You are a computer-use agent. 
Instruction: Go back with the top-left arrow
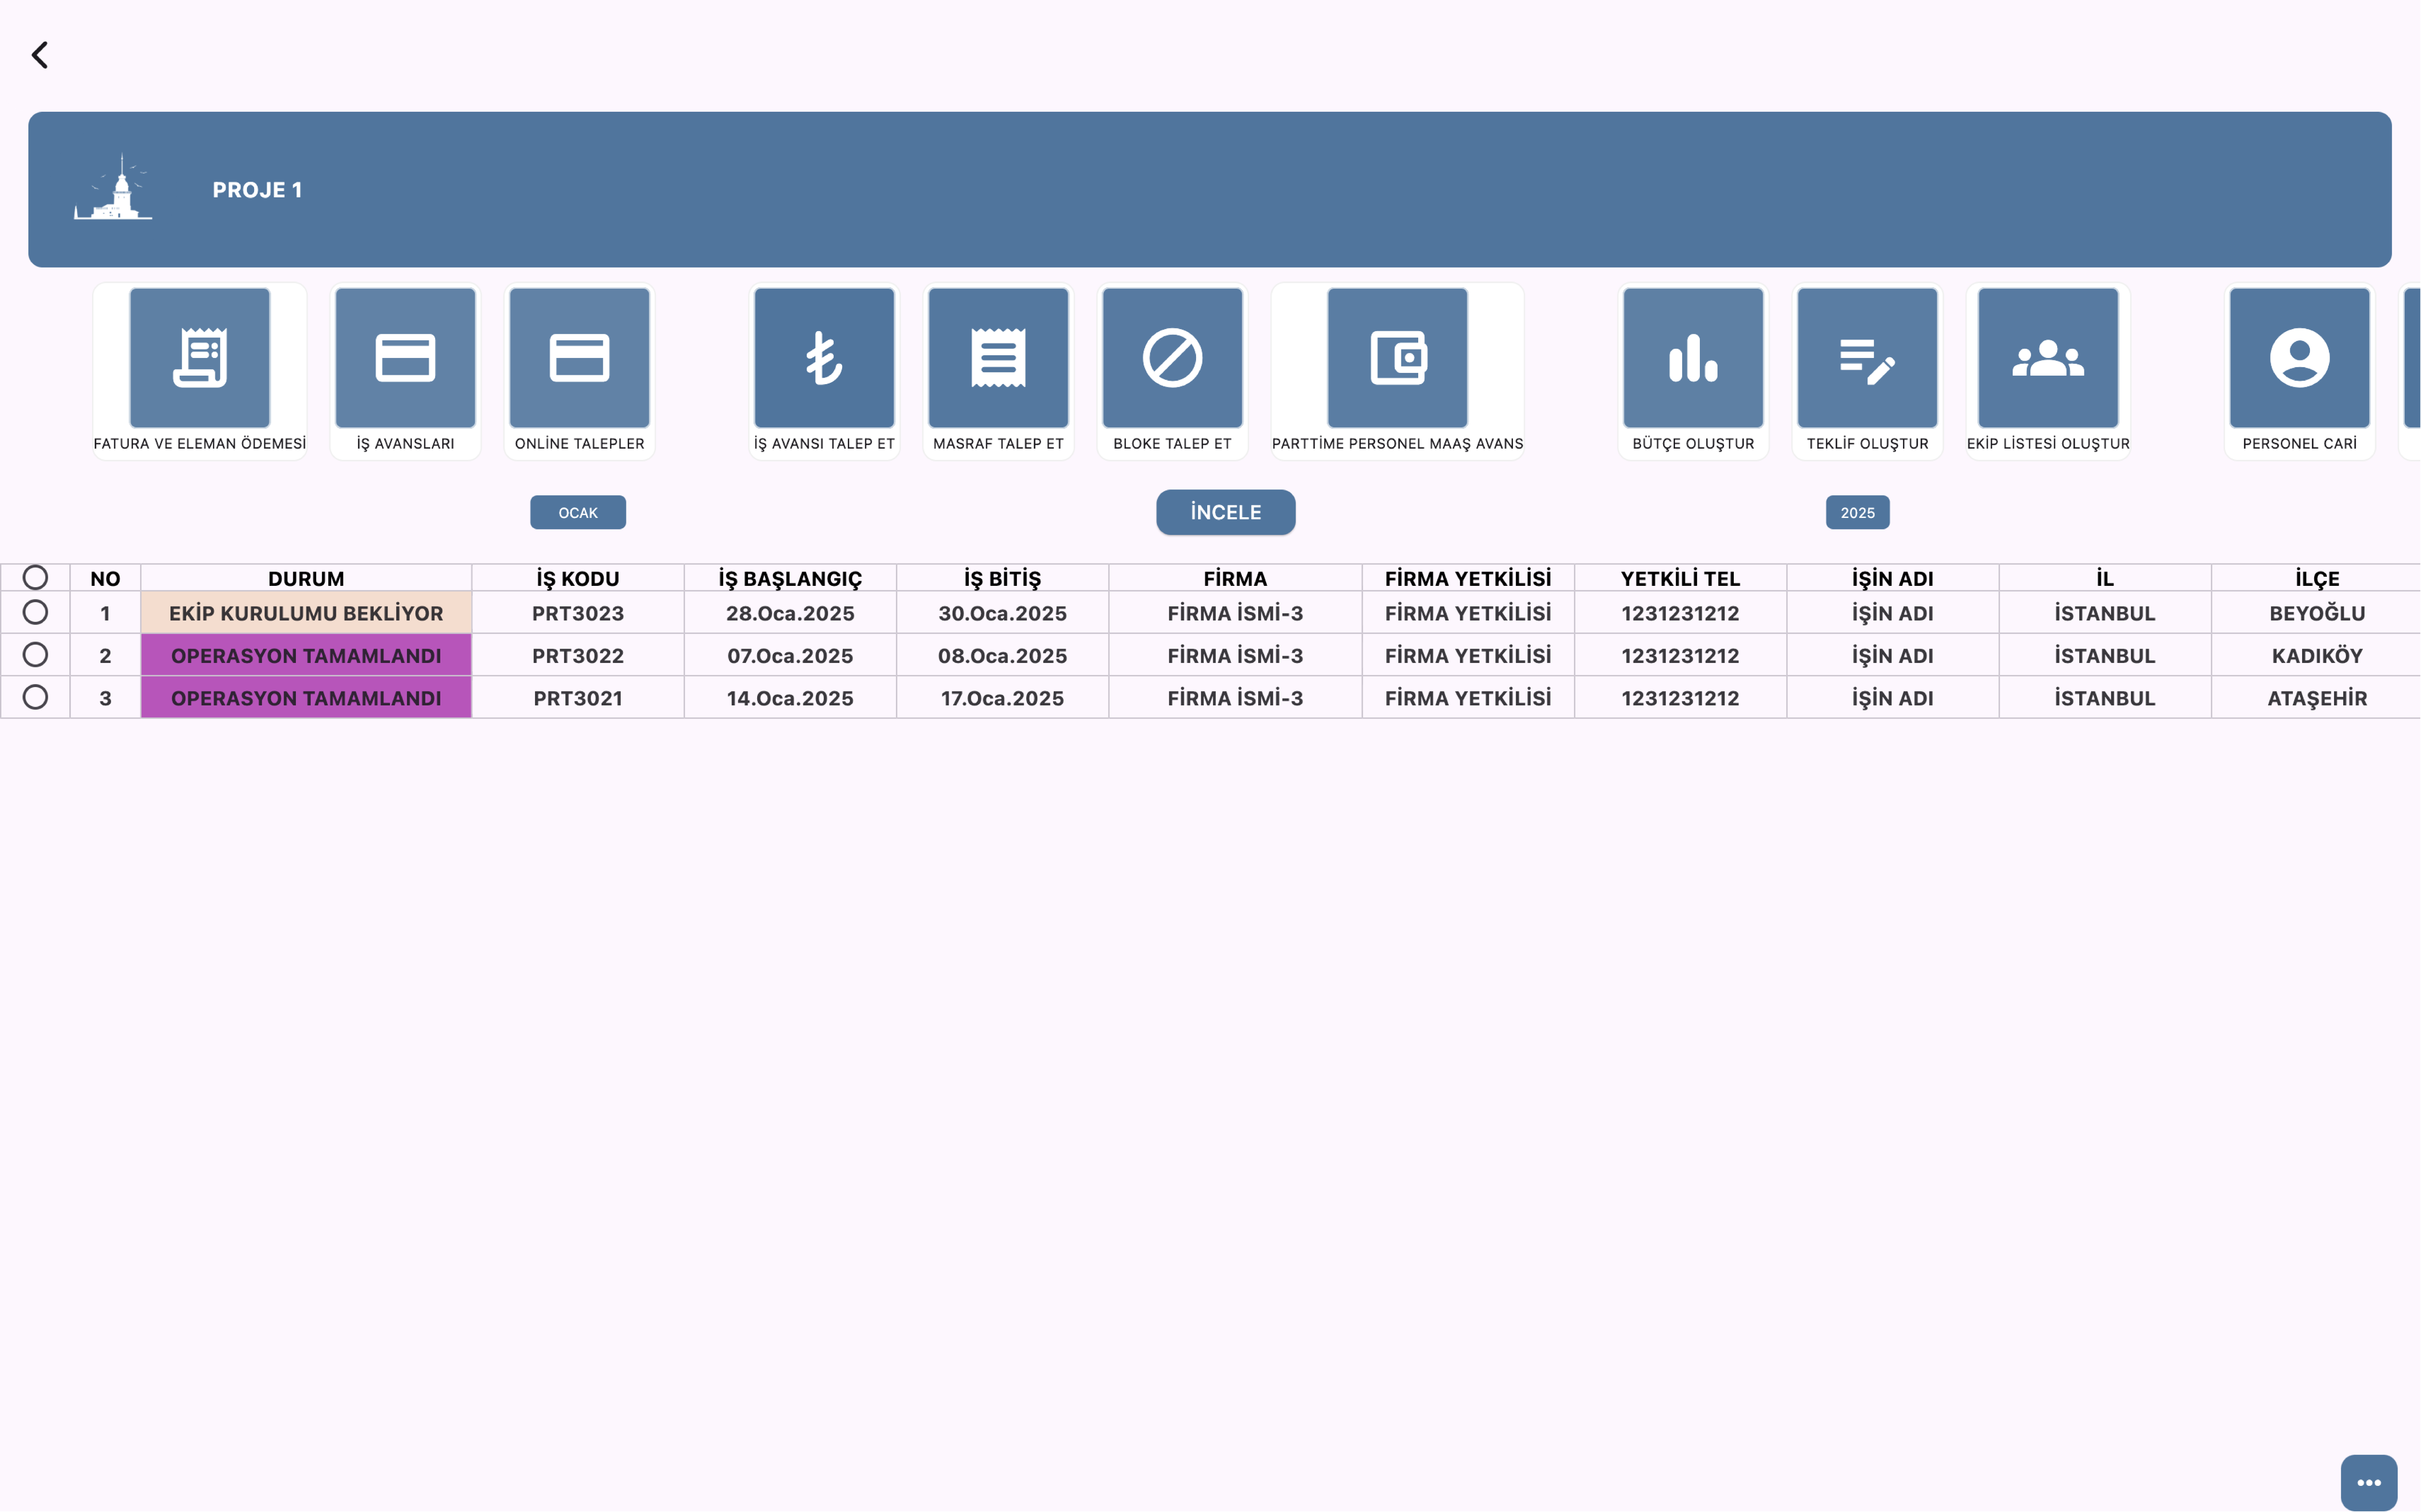click(40, 55)
